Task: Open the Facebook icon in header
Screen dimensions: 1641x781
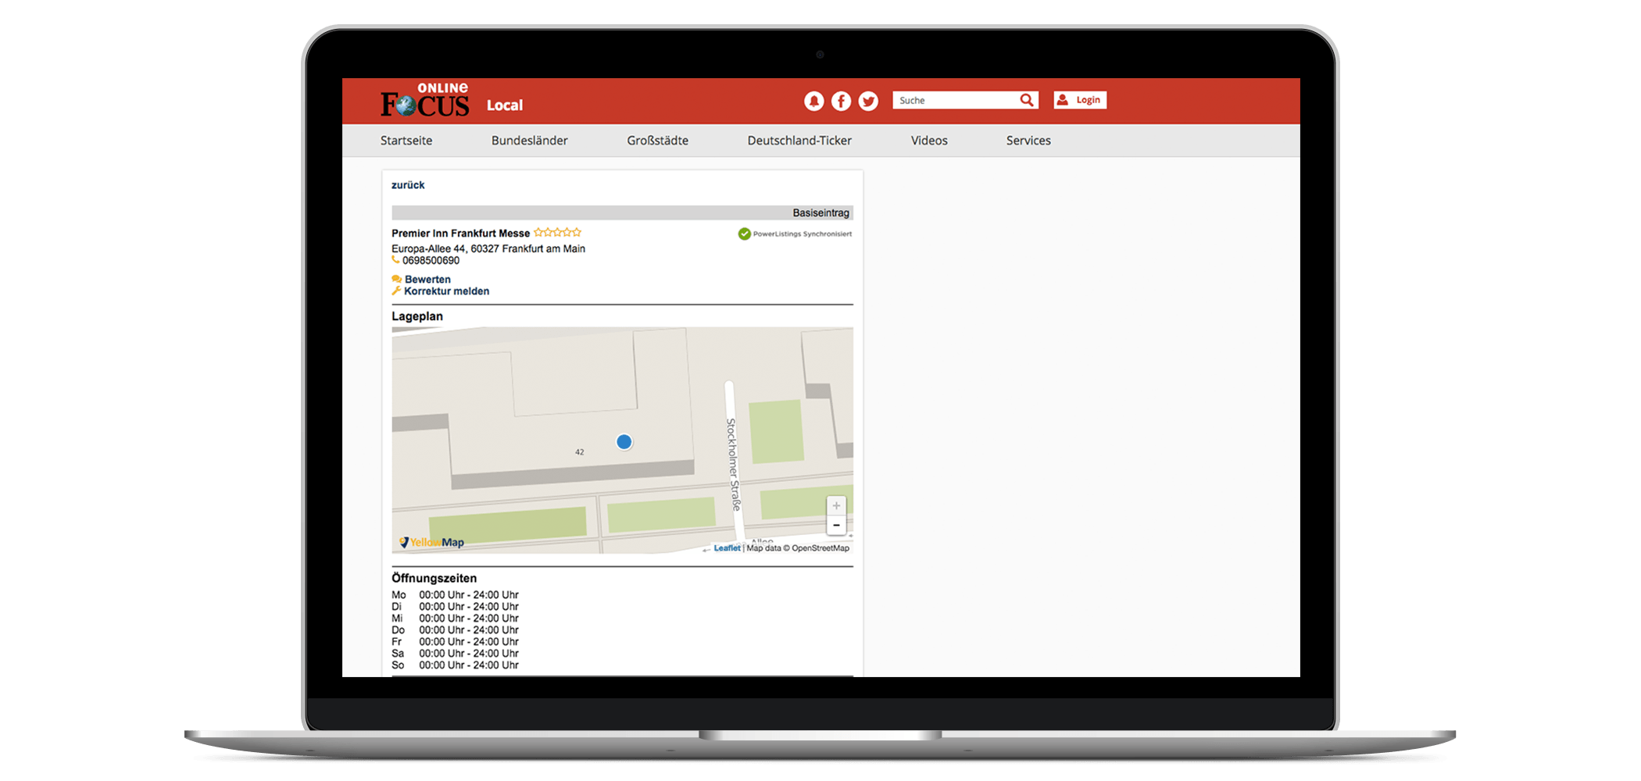Action: coord(841,101)
